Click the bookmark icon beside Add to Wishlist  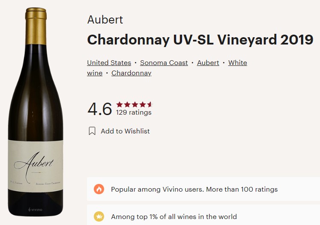(92, 131)
